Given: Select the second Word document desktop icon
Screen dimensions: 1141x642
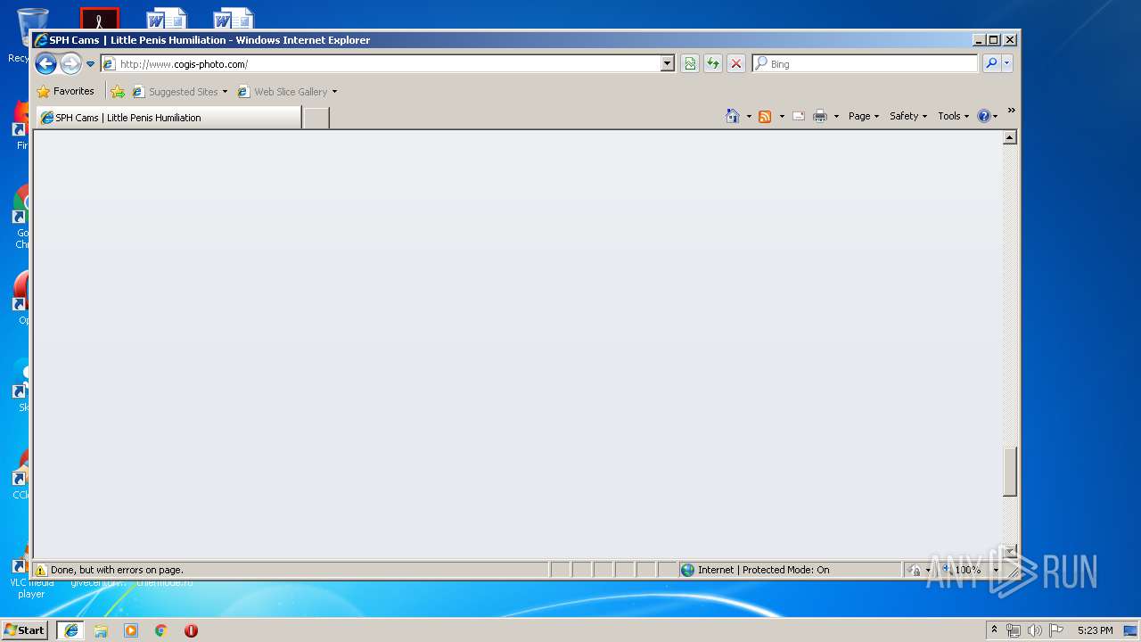Looking at the screenshot, I should (x=234, y=19).
